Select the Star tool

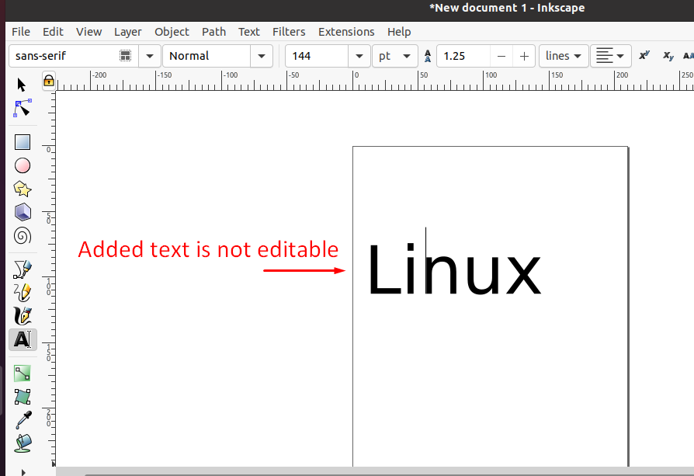point(22,189)
